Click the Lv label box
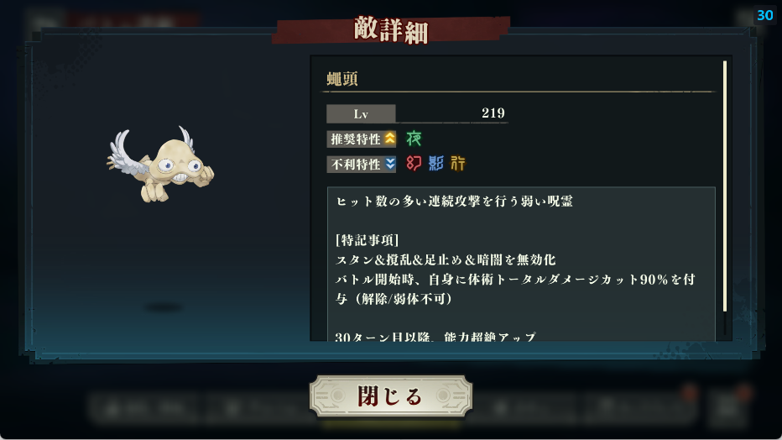 (361, 113)
